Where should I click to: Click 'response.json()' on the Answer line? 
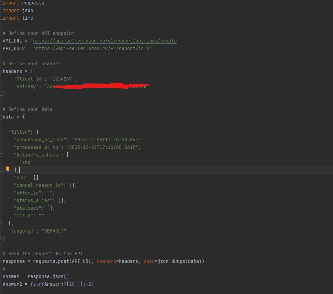(x=48, y=277)
